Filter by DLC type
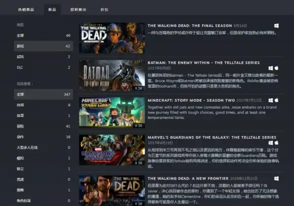The width and height of the screenshot is (294, 206). point(43,67)
